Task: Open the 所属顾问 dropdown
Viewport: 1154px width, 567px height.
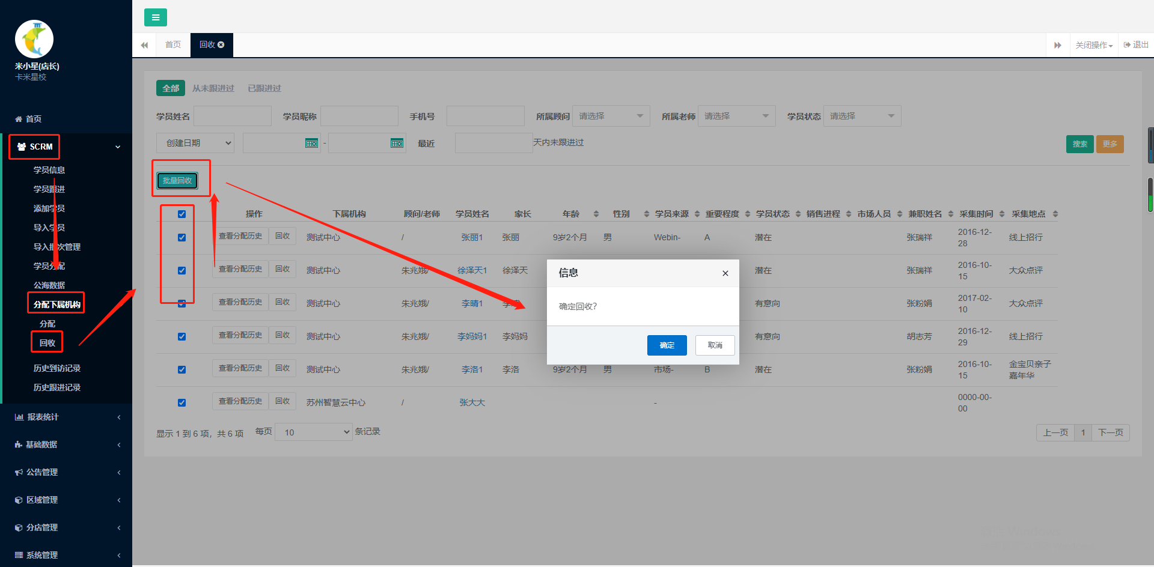Action: click(x=611, y=116)
